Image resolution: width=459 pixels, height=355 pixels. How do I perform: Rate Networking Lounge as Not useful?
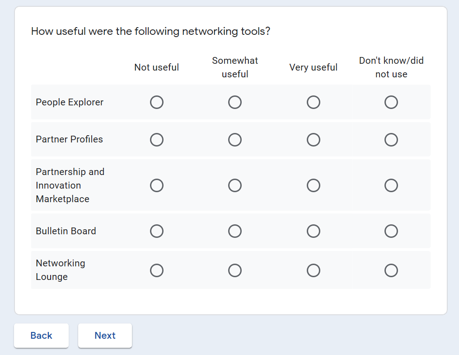point(157,270)
